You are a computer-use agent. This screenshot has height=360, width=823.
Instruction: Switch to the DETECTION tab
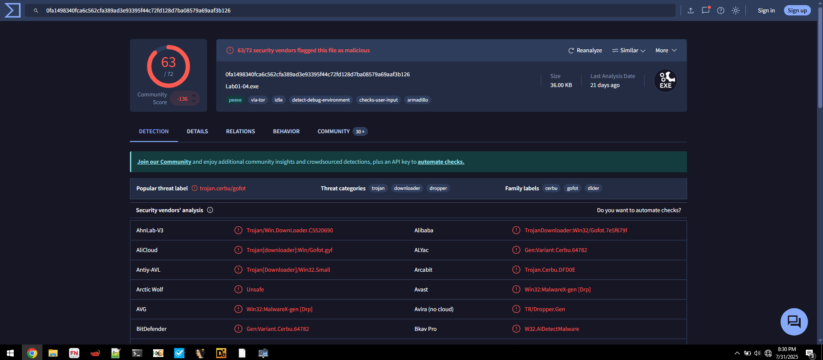coord(154,132)
